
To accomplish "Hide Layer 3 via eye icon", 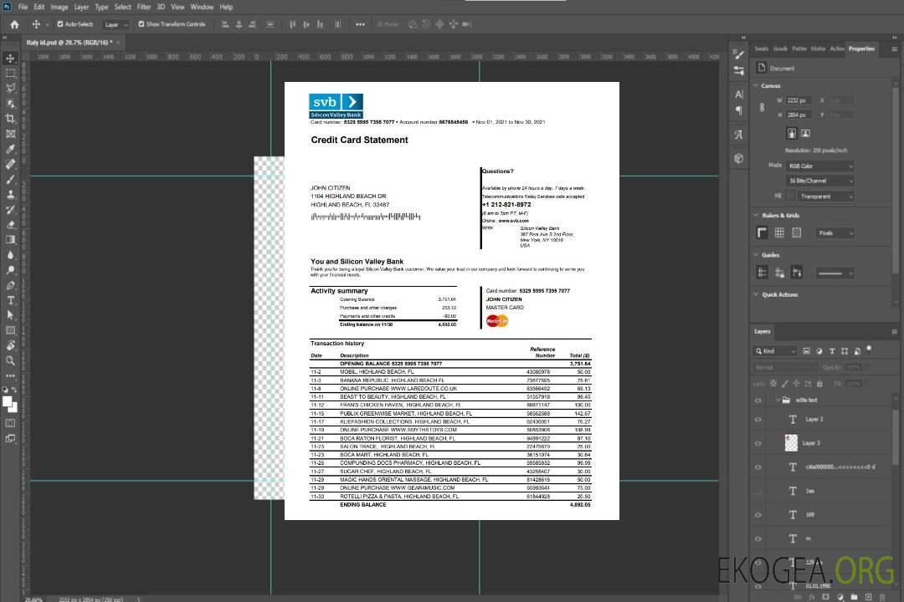I will coord(758,443).
